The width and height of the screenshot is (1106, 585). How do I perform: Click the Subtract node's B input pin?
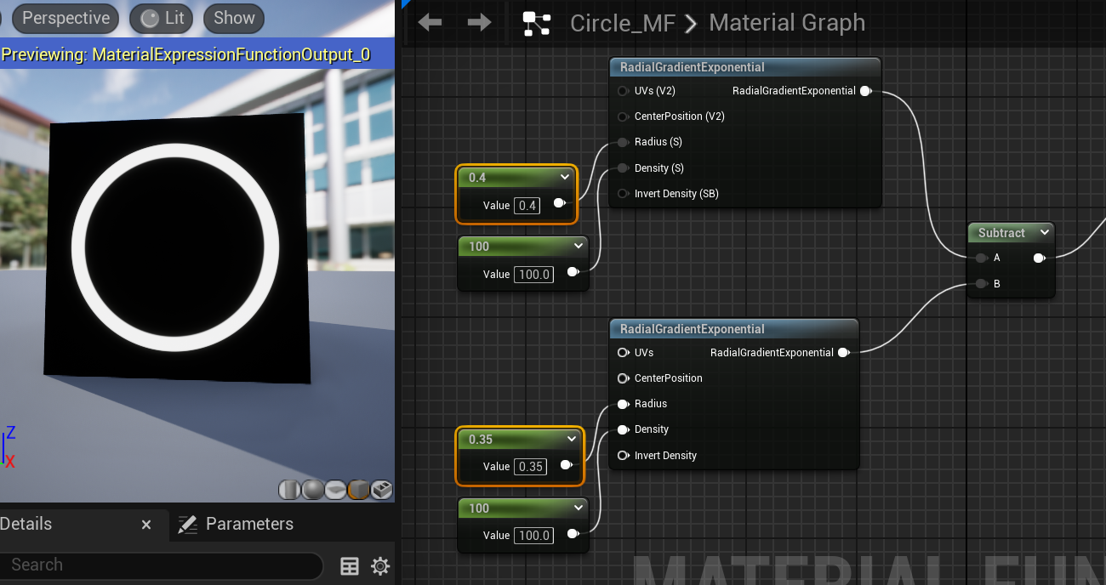pyautogui.click(x=982, y=284)
